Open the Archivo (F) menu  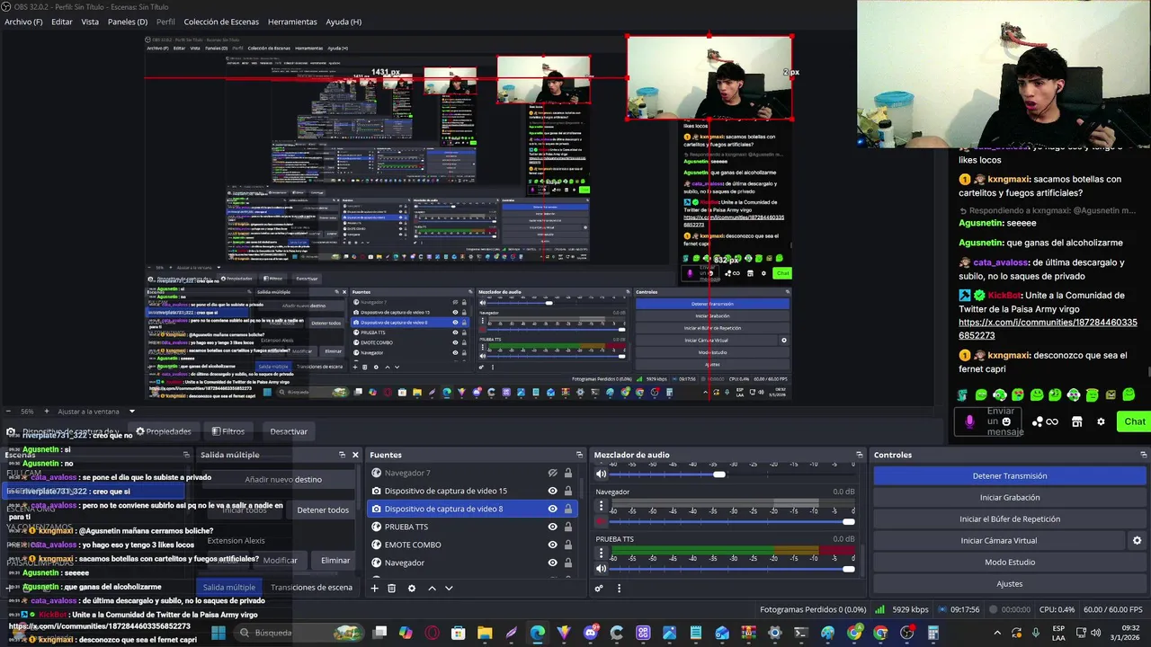[x=23, y=22]
